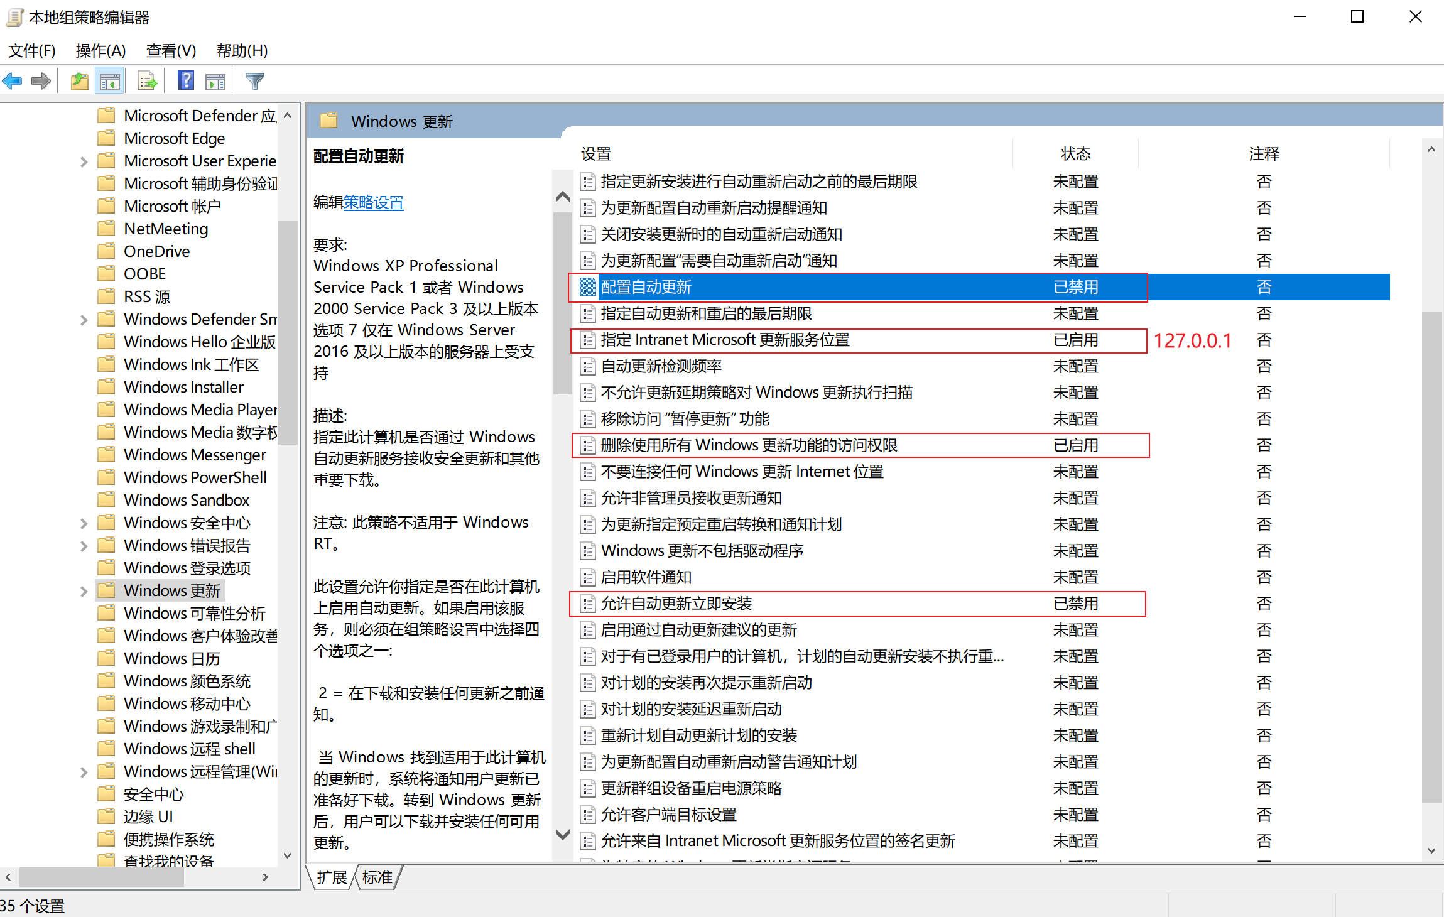Image resolution: width=1444 pixels, height=917 pixels.
Task: Select the 指定 Intranet Microsoft 更新服务位置 policy
Action: click(725, 340)
